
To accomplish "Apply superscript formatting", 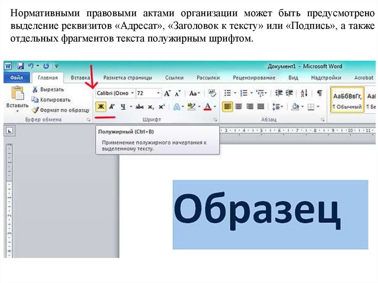I will (162, 107).
